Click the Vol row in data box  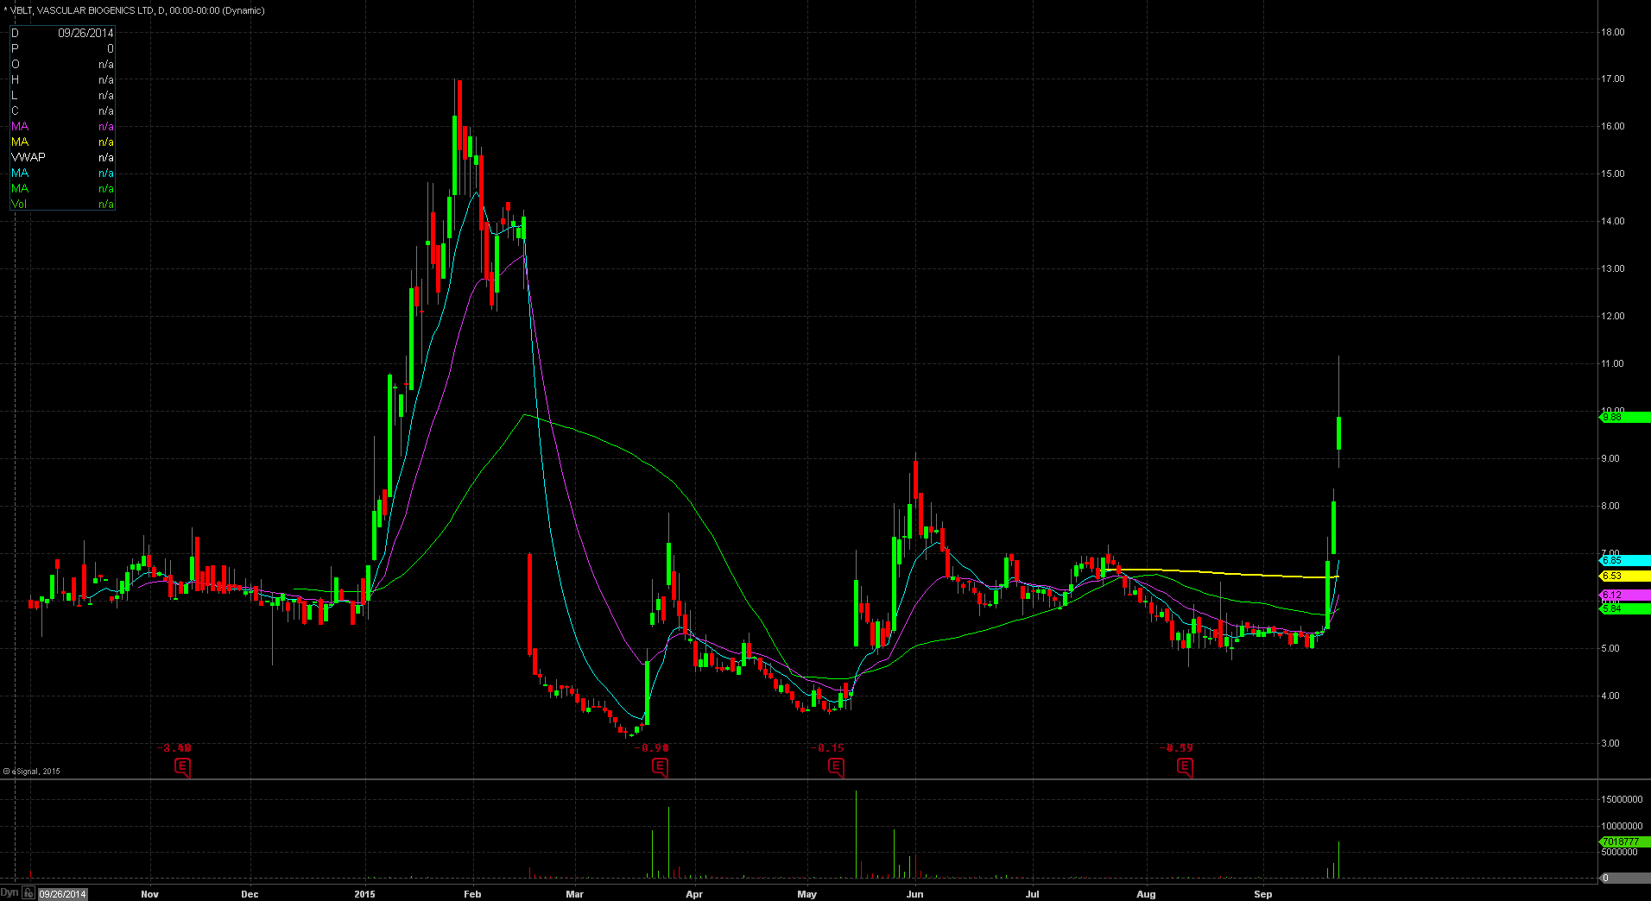62,204
